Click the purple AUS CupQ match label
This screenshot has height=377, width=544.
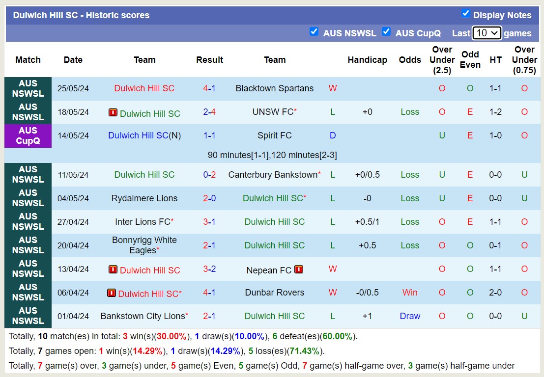pos(28,135)
